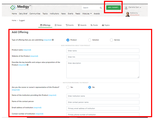Screen dimensions: 160x121
Task: Click the Product name input field
Action: coord(103,51)
